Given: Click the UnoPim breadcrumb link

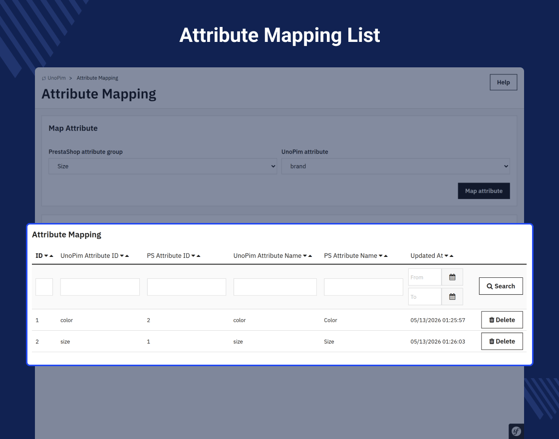Looking at the screenshot, I should tap(56, 78).
